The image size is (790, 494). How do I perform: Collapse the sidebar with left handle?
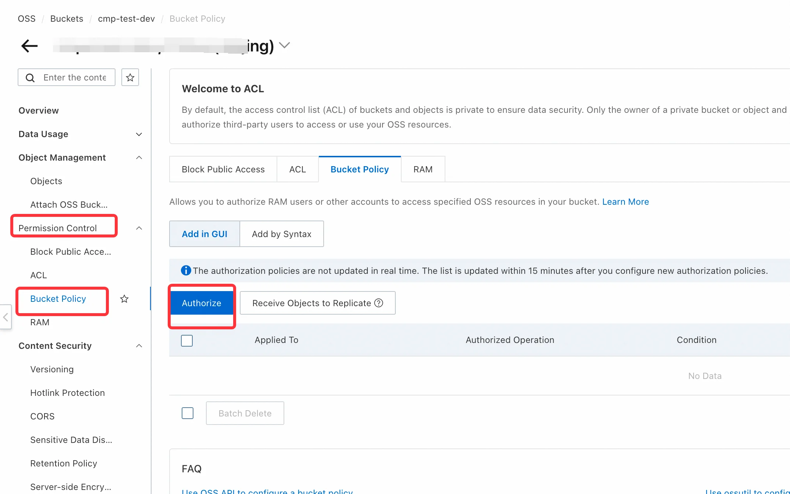pos(6,317)
